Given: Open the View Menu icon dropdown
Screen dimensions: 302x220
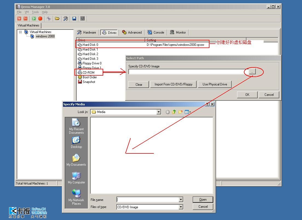Looking at the screenshot, I should pyautogui.click(x=188, y=112).
